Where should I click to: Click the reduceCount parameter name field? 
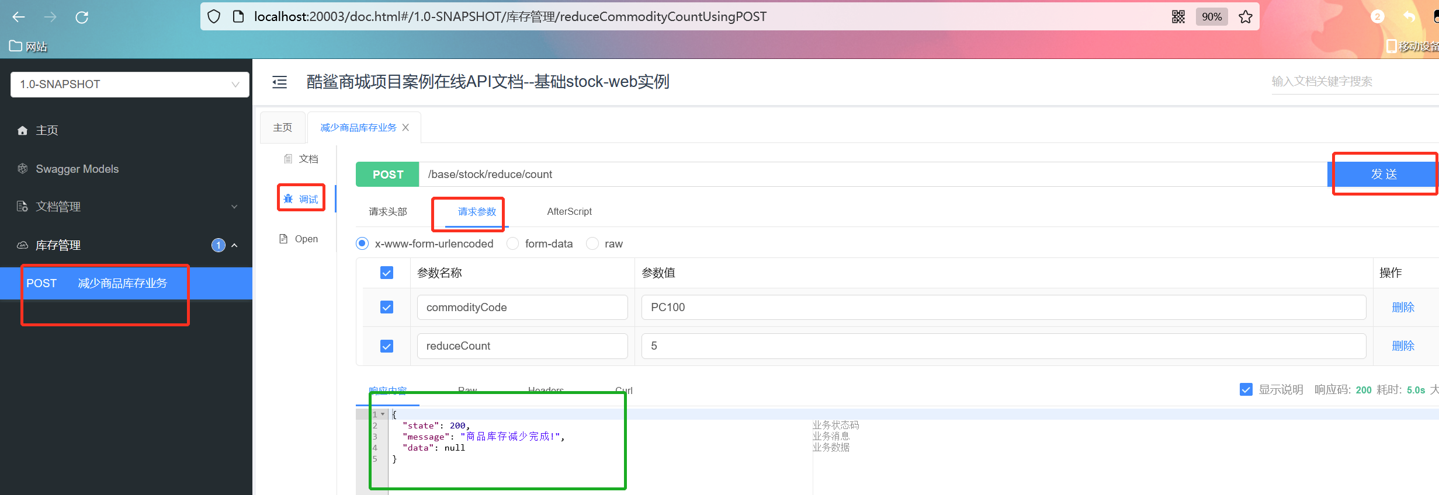522,346
